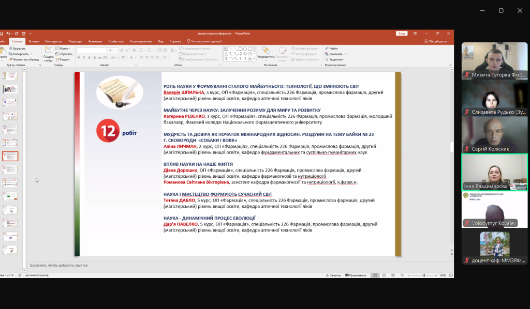Open Упорядочить arrange menu
530x309 pixels.
coord(266,53)
